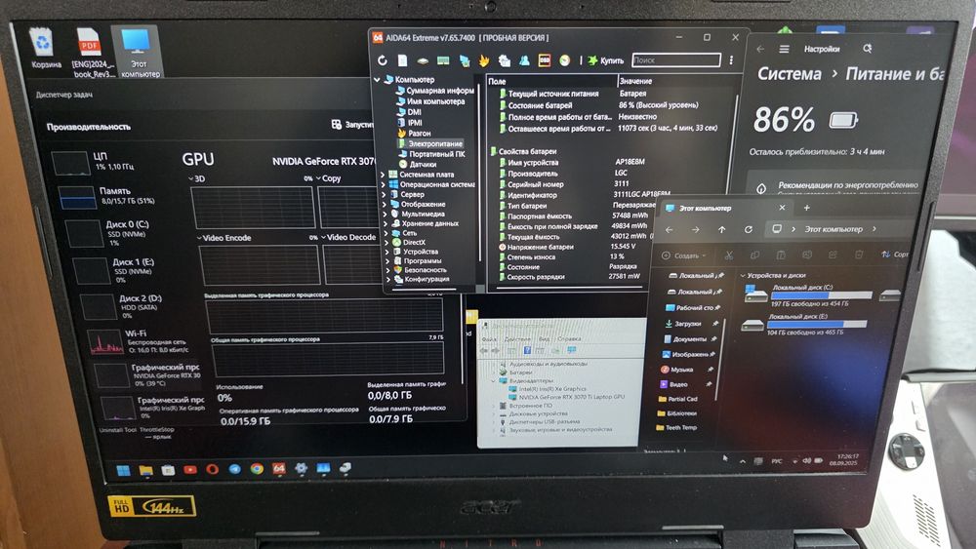
Task: Select Локальный диск (C:) in Explorer
Action: (807, 295)
